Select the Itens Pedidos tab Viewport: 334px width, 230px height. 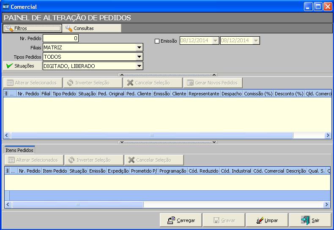(19, 150)
